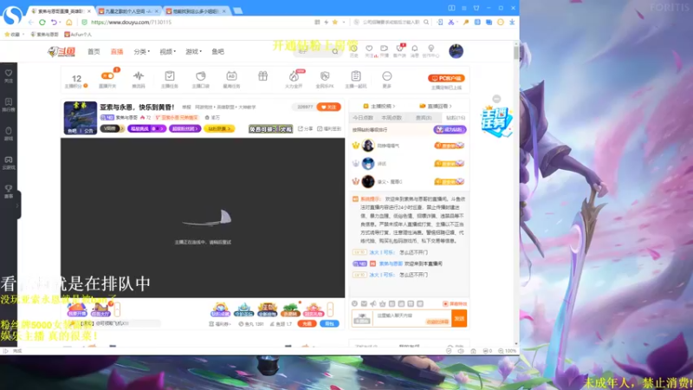This screenshot has height=390, width=693.
Task: Open the left sidebar gamepad 云游戏 icon
Action: point(9,162)
